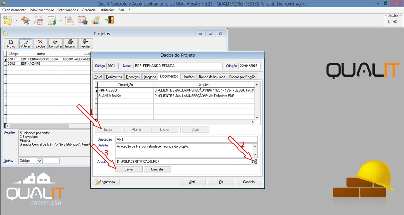This screenshot has height=215, width=404.
Task: Open the Cadastramento menu
Action: [15, 10]
